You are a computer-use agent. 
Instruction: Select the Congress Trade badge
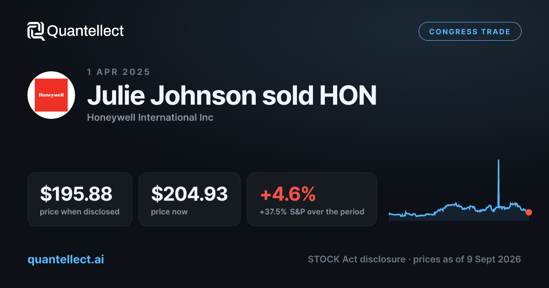tap(470, 32)
